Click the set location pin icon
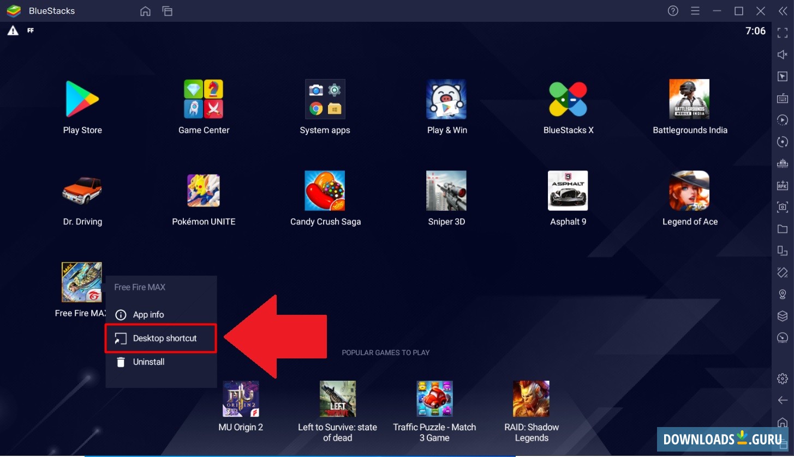The image size is (794, 457). tap(783, 294)
